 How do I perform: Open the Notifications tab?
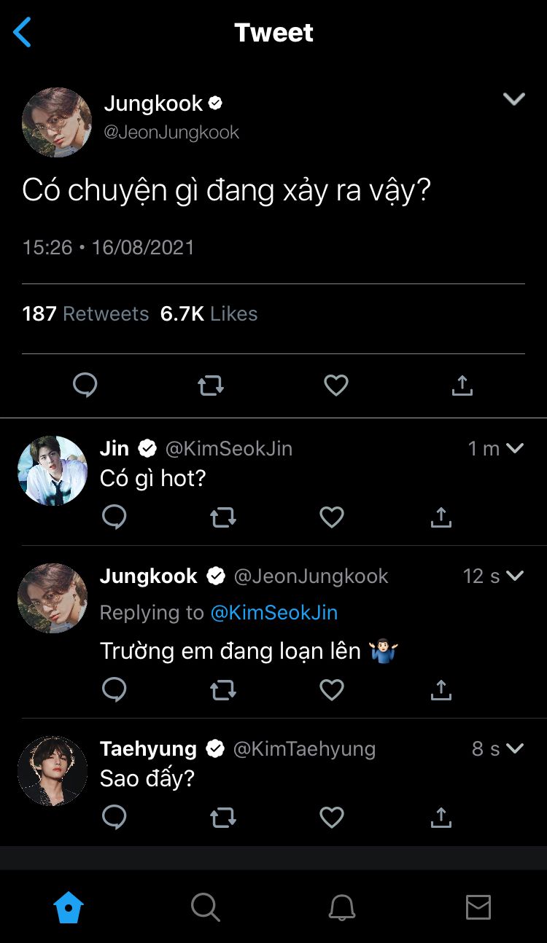(341, 907)
